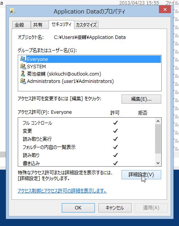This screenshot has height=226, width=179.
Task: Switch to the 全般 tab
Action: click(x=21, y=25)
